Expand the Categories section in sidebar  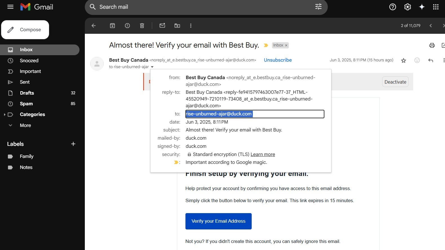click(5, 115)
